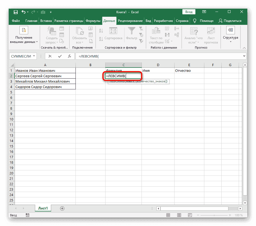Viewport: 256px width, 226px height.
Task: Open the СУММЕСЛИ name box dropdown
Action: click(34, 56)
